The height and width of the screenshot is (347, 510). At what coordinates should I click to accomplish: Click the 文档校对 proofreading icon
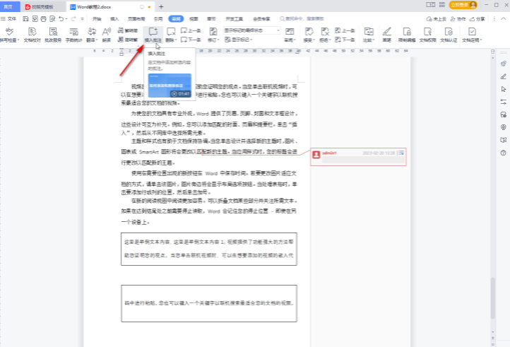point(32,32)
